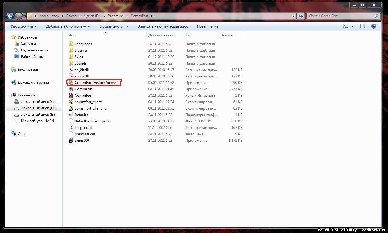This screenshot has width=388, height=233.
Task: Click the magnifier icon in search box
Action: pyautogui.click(x=377, y=16)
